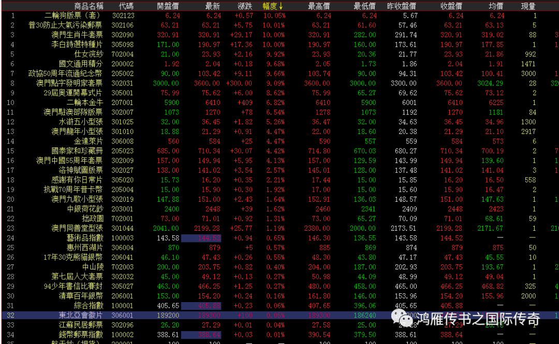
Task: Click the 商品名稱 column header
Action: tap(89, 6)
